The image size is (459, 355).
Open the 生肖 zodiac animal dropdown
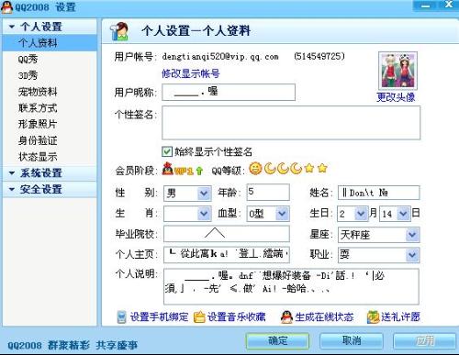coord(204,214)
